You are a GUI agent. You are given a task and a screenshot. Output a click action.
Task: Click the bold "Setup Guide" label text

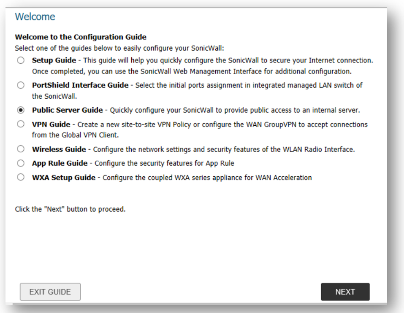point(54,60)
